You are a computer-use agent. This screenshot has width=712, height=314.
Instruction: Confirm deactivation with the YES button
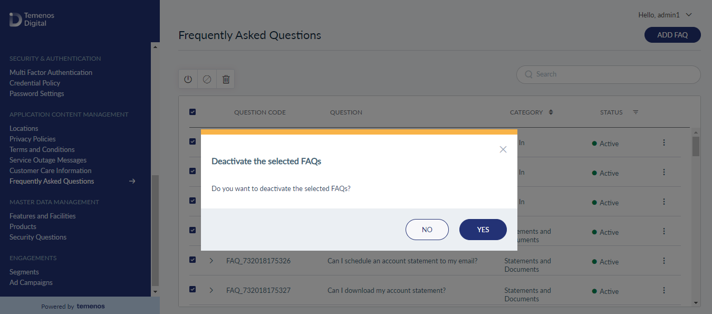tap(483, 230)
